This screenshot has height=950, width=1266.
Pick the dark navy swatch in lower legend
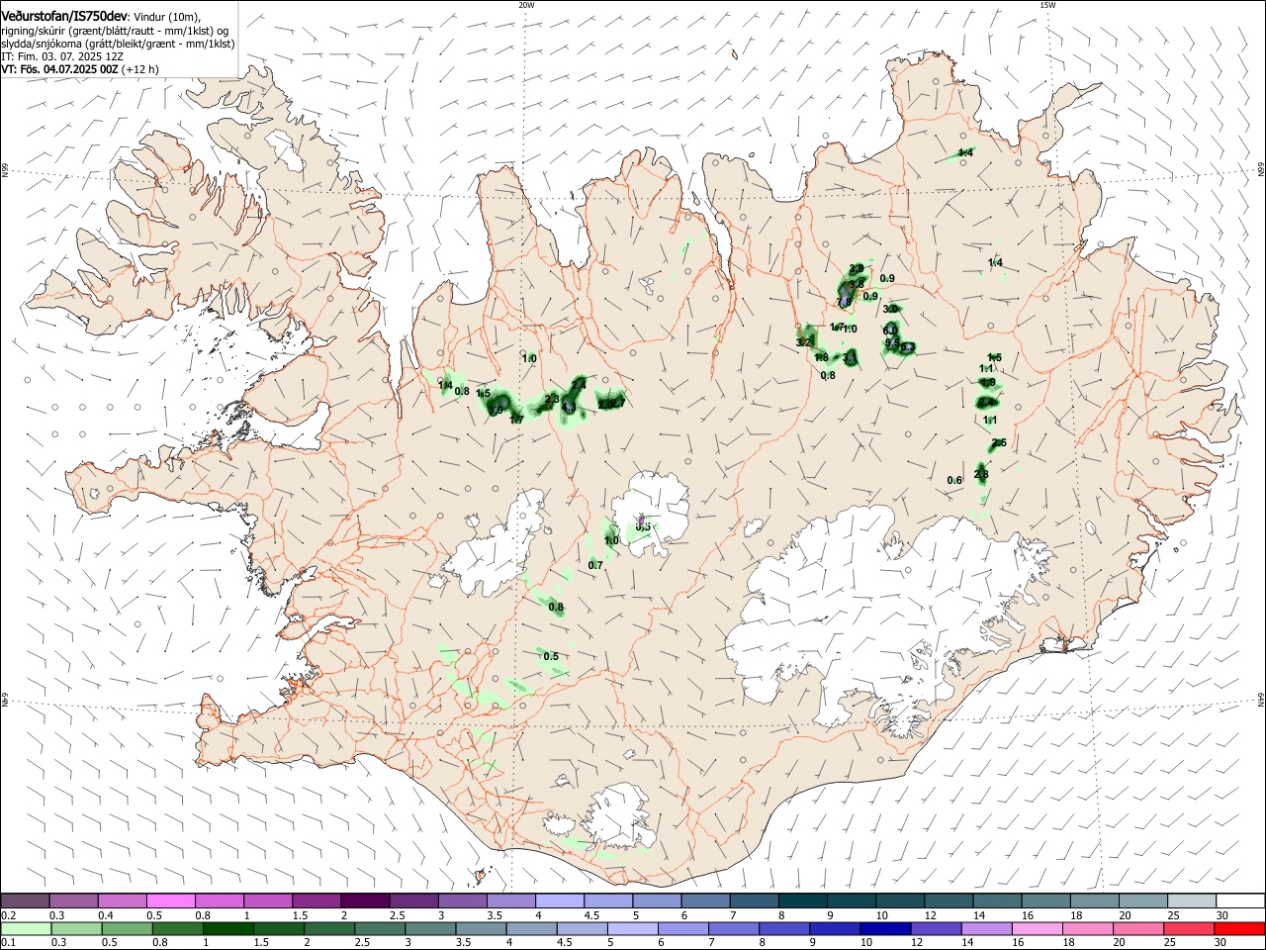click(x=885, y=929)
